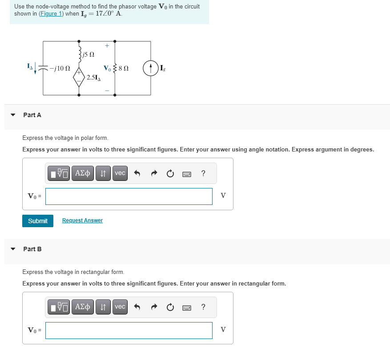This screenshot has width=390, height=347.
Task: Toggle the vec button in Part B toolbar
Action: pos(120,307)
